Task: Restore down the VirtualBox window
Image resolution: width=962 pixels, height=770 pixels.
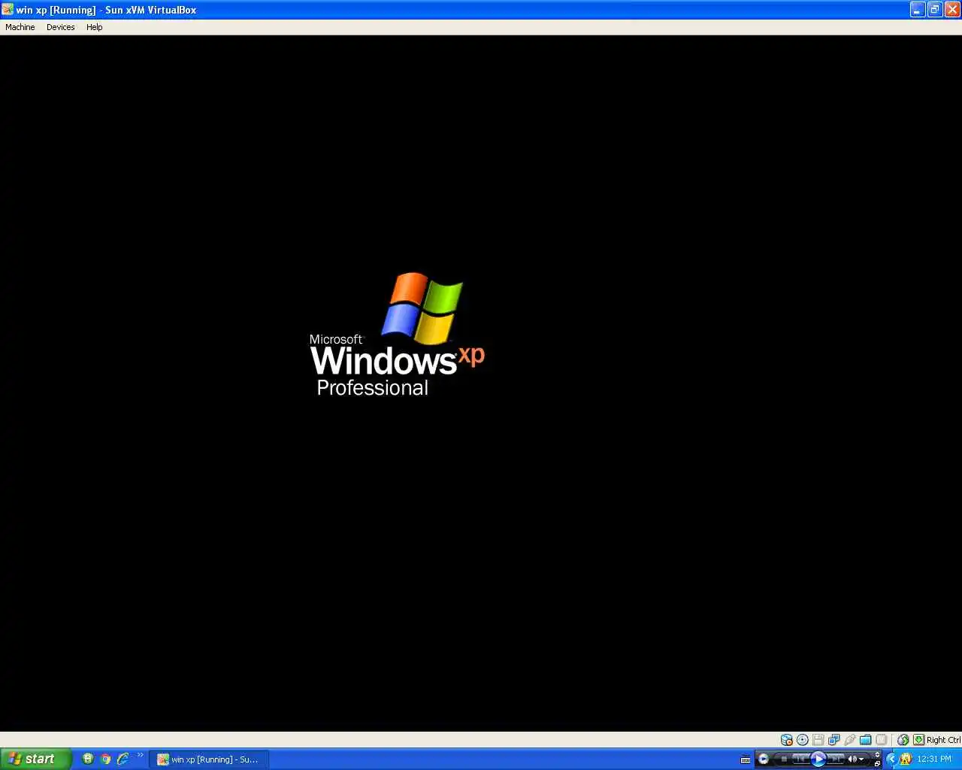Action: click(935, 10)
